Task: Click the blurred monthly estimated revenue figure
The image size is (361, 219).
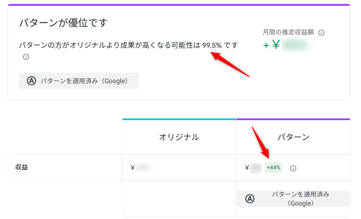Action: click(295, 46)
